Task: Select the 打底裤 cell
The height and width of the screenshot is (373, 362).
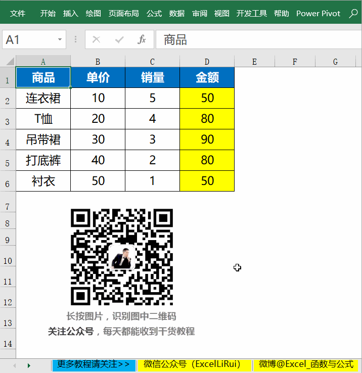Action: click(43, 160)
